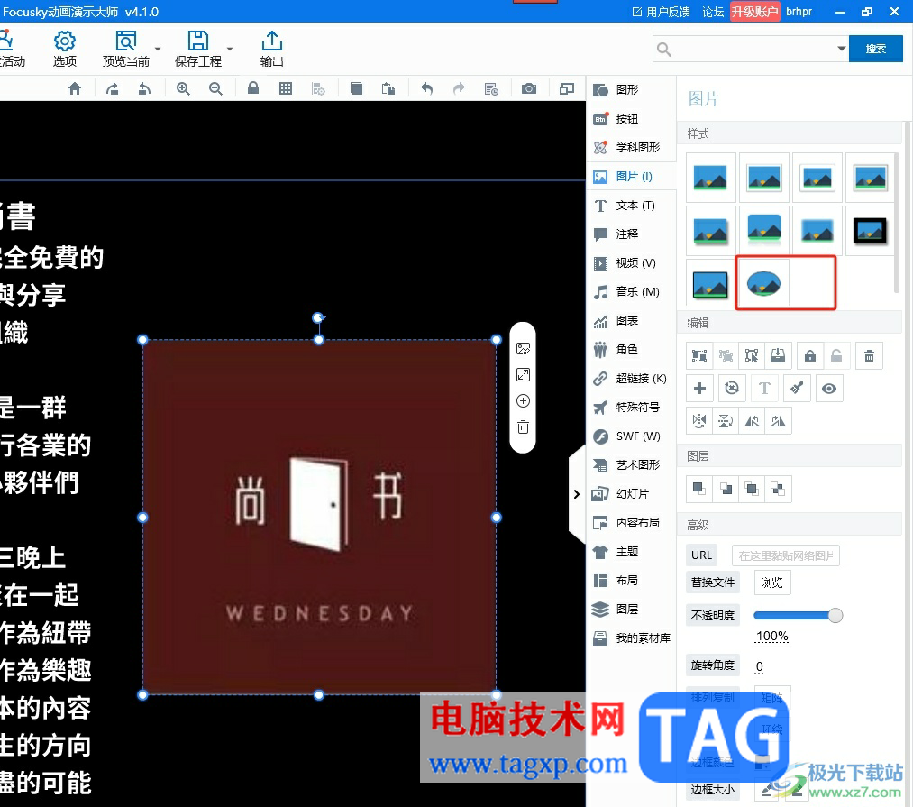Click the window layout icon in toolbar
The image size is (913, 807).
click(567, 88)
